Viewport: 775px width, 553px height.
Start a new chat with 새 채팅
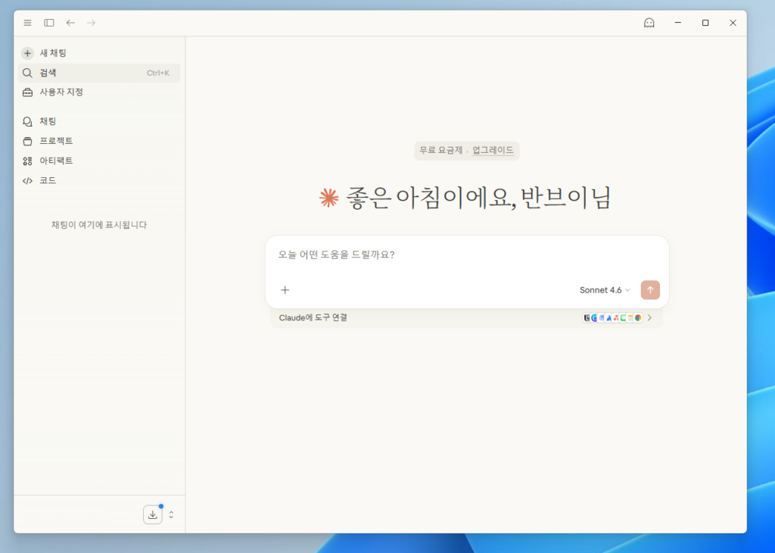pyautogui.click(x=53, y=53)
